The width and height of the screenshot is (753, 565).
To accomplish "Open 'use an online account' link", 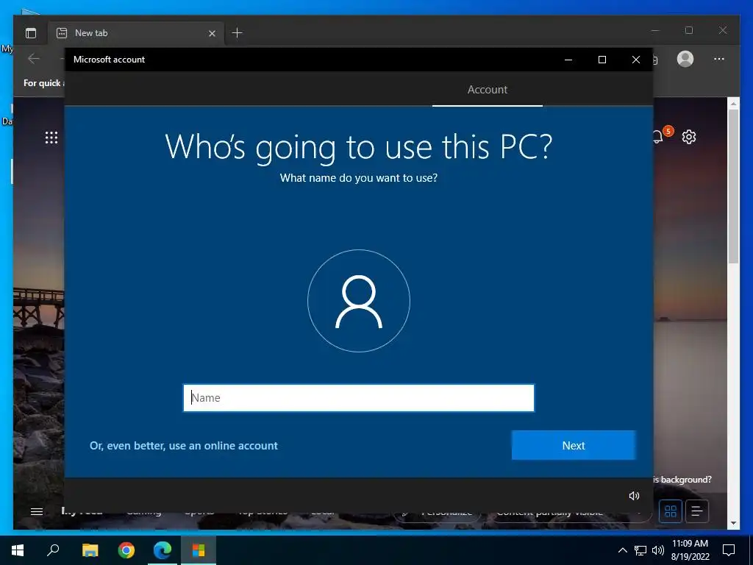I will 183,446.
